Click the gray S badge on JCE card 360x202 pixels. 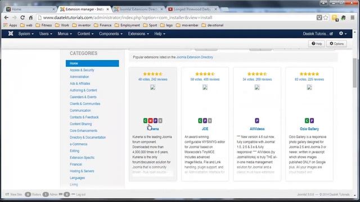(210, 121)
